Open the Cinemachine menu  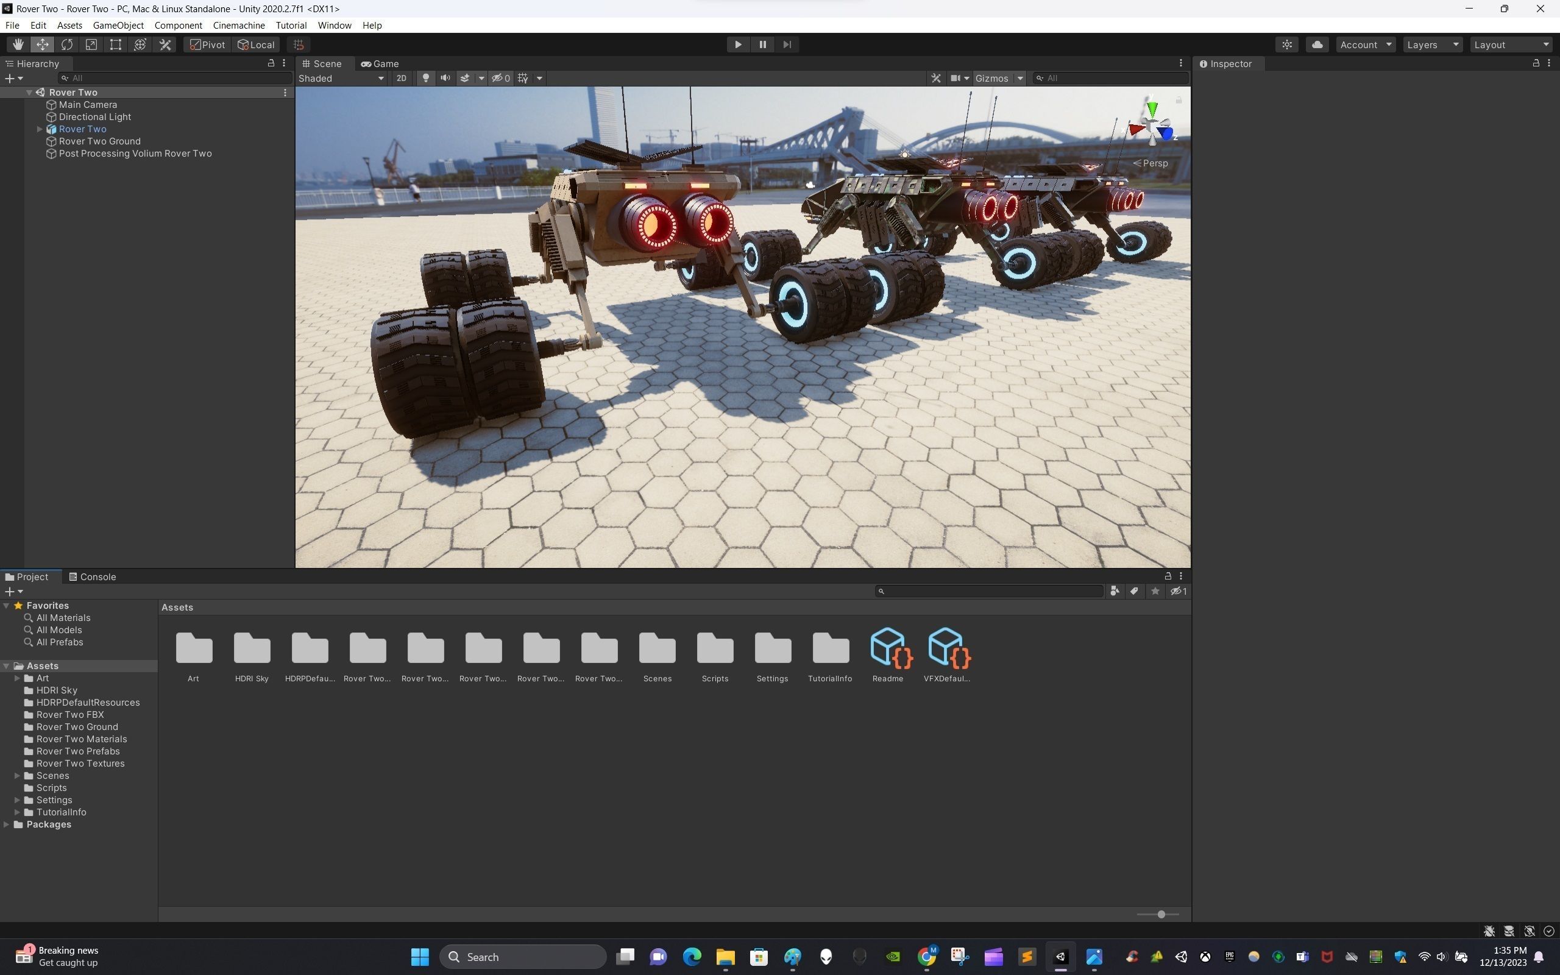(x=238, y=25)
